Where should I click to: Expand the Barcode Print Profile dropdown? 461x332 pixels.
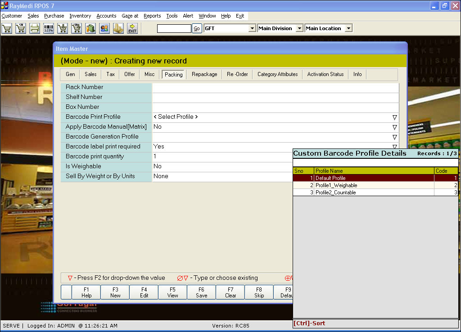[394, 117]
